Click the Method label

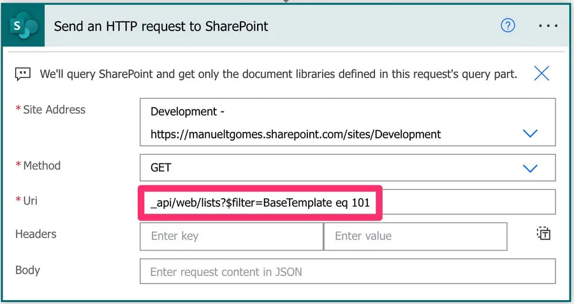tap(41, 166)
